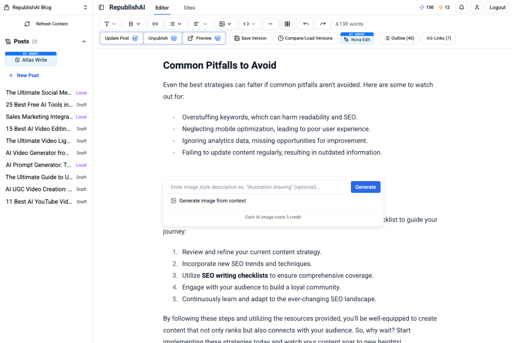Viewport: 519px width, 343px height.
Task: Collapse the Posts section
Action: click(x=84, y=41)
